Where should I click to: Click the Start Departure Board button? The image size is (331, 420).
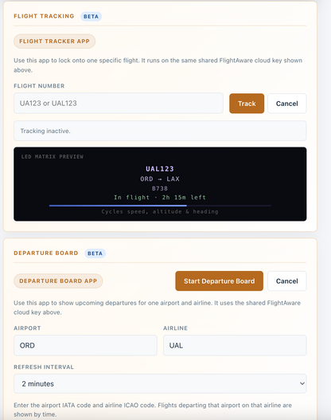click(x=220, y=281)
